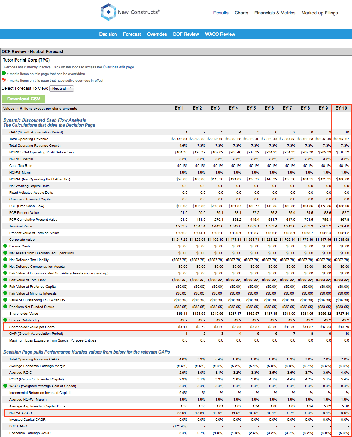Open the Results menu

221,13
